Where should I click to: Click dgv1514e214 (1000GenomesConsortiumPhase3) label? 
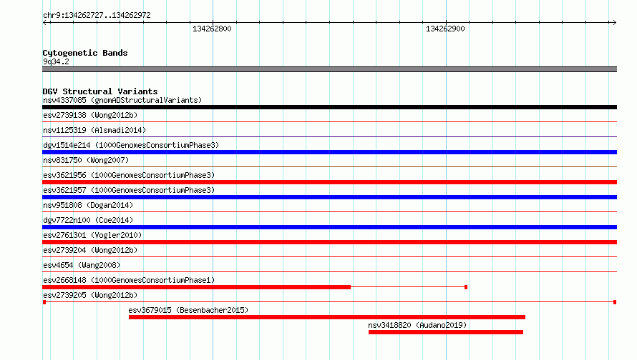pos(131,145)
